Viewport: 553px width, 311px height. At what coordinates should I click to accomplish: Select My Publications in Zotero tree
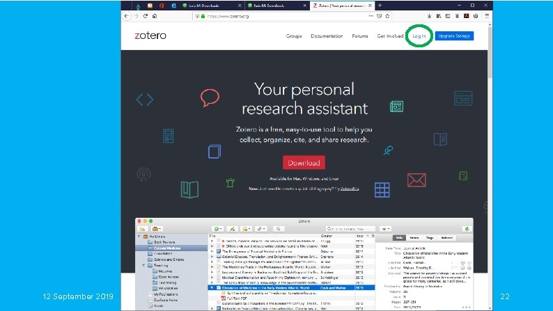[165, 294]
